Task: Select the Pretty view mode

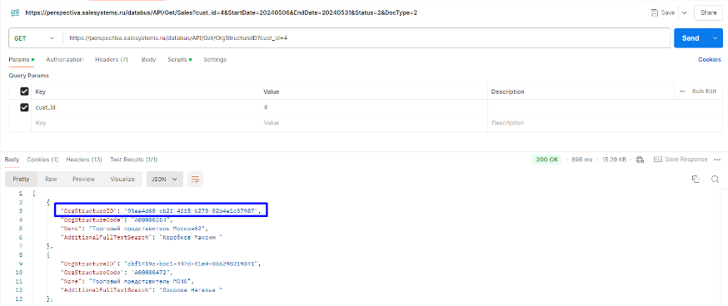Action: click(22, 180)
